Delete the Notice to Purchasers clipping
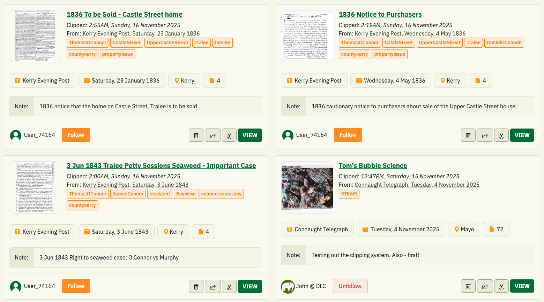The height and width of the screenshot is (302, 544). click(x=468, y=135)
